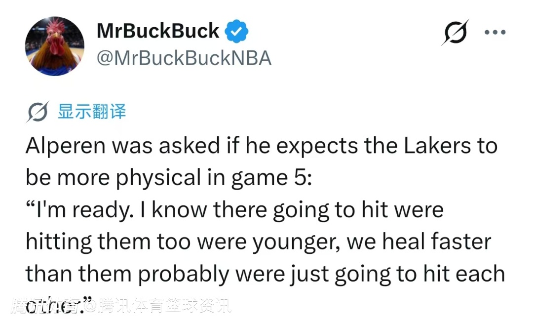533x323 pixels.
Task: Click the blue verified checkmark badge
Action: (x=237, y=32)
